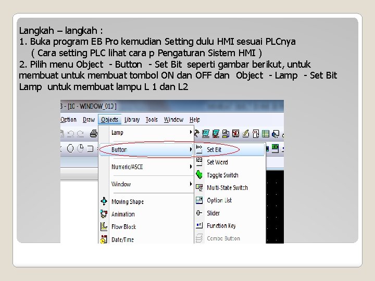Click the Flow Block icon

tap(104, 226)
